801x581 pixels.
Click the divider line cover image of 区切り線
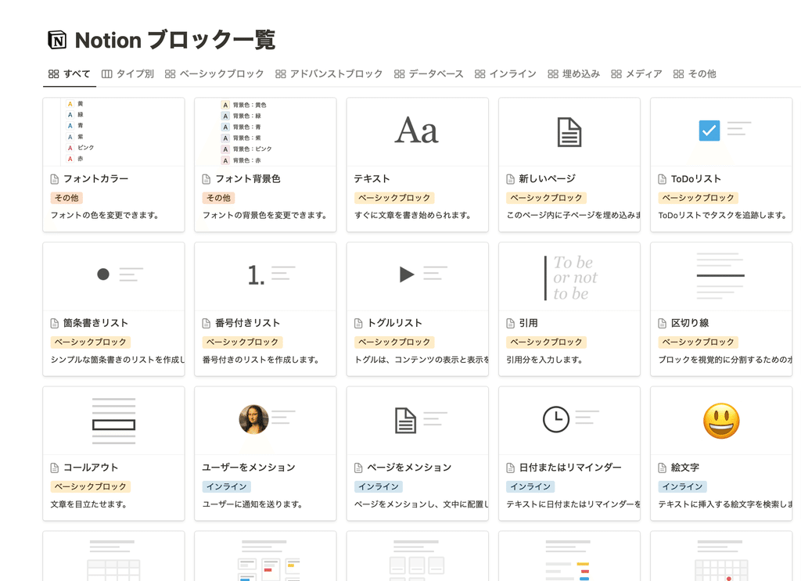click(x=720, y=276)
